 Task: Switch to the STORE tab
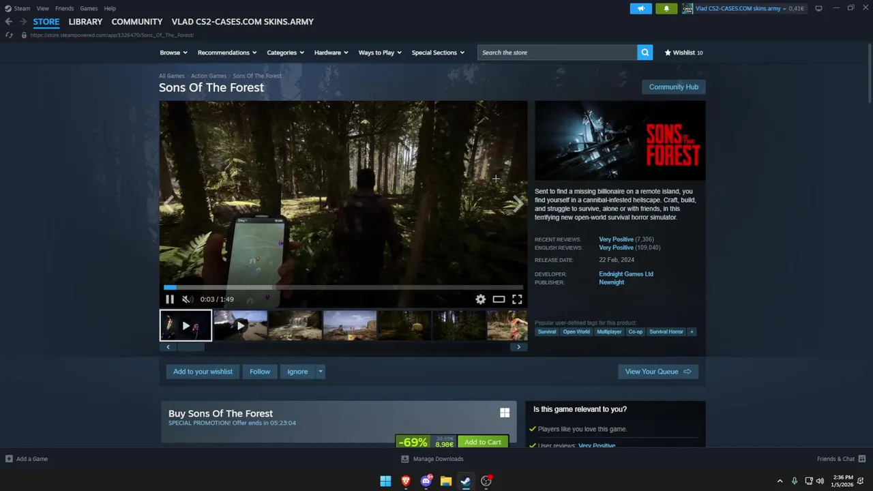tap(46, 22)
